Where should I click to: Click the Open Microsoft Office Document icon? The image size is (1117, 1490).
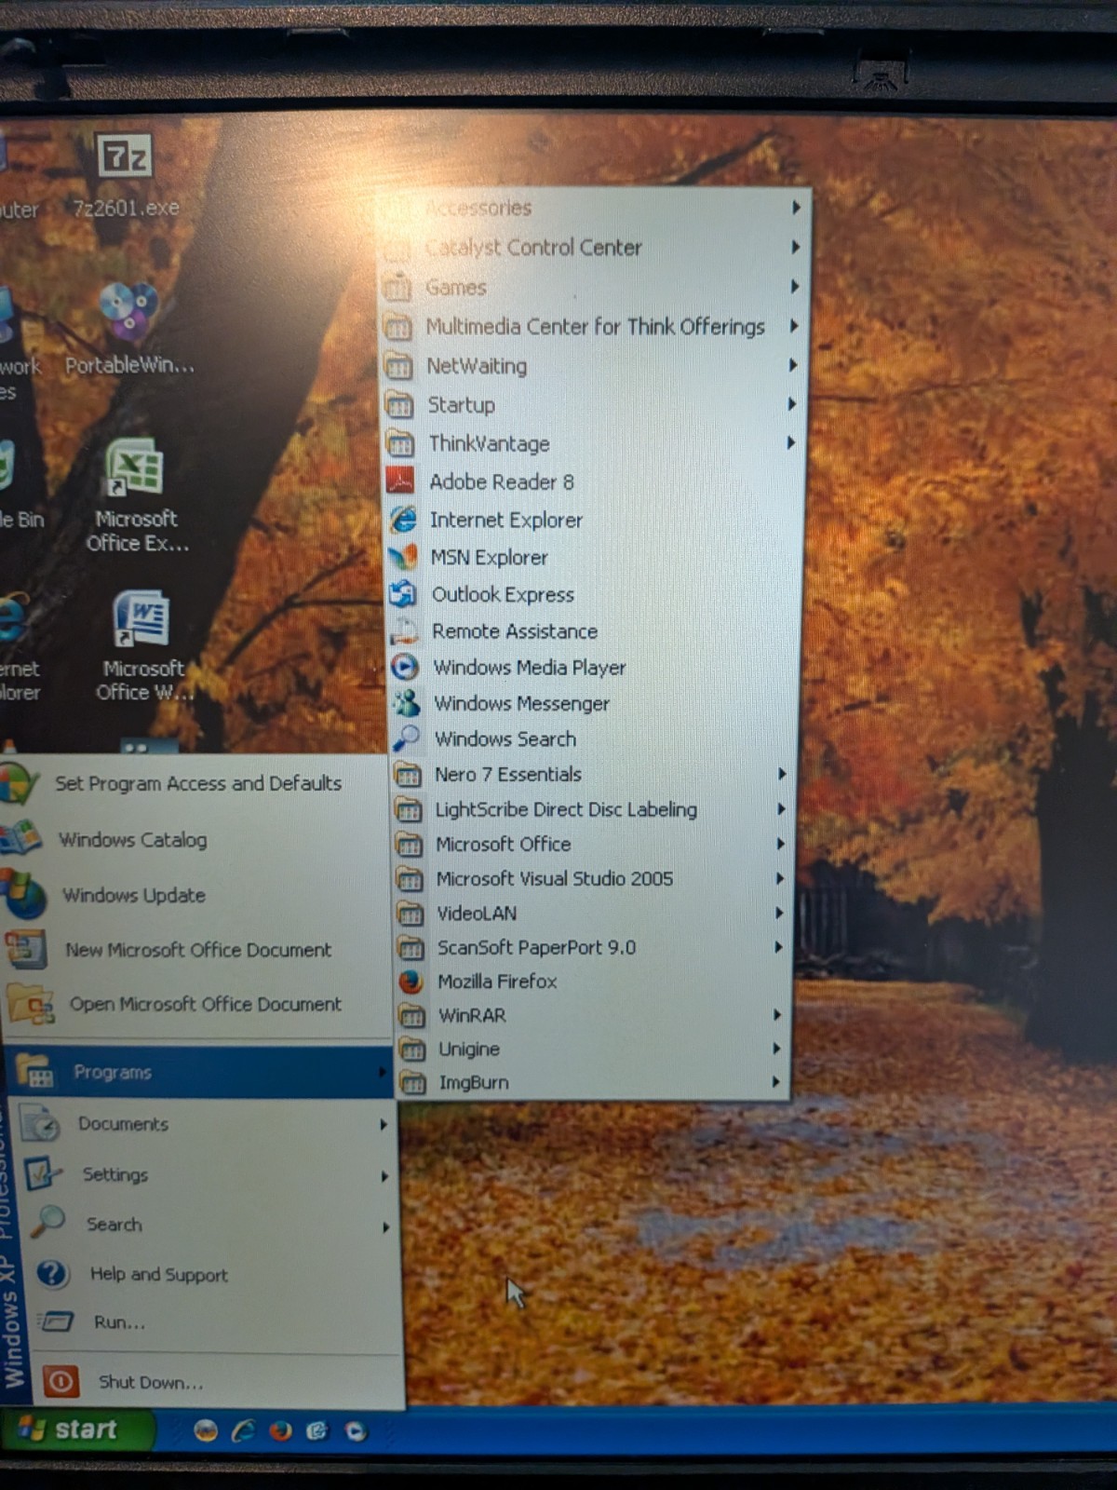point(30,1004)
